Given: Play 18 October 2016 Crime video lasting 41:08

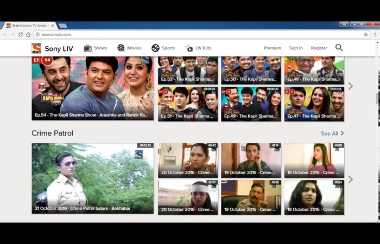Looking at the screenshot, I should click(314, 160).
